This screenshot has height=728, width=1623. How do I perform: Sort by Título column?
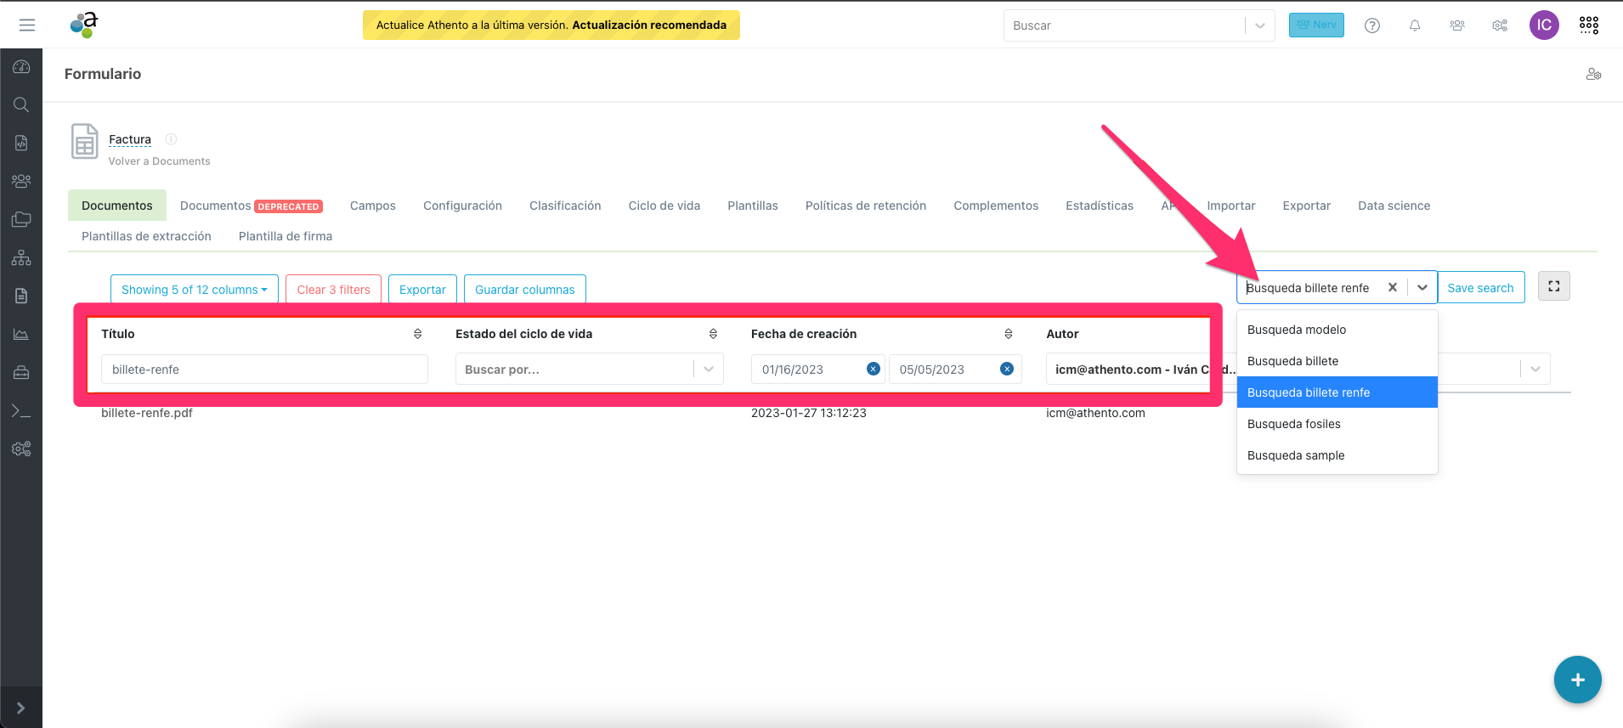click(x=417, y=334)
